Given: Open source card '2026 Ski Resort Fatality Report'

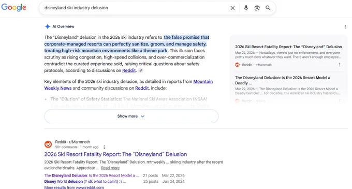Looking at the screenshot, I should click(288, 47).
